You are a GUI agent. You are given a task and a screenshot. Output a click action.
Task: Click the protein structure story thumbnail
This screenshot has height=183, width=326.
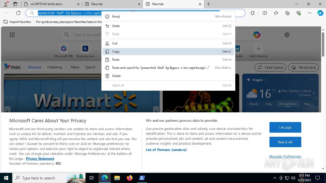pyautogui.click(x=201, y=101)
